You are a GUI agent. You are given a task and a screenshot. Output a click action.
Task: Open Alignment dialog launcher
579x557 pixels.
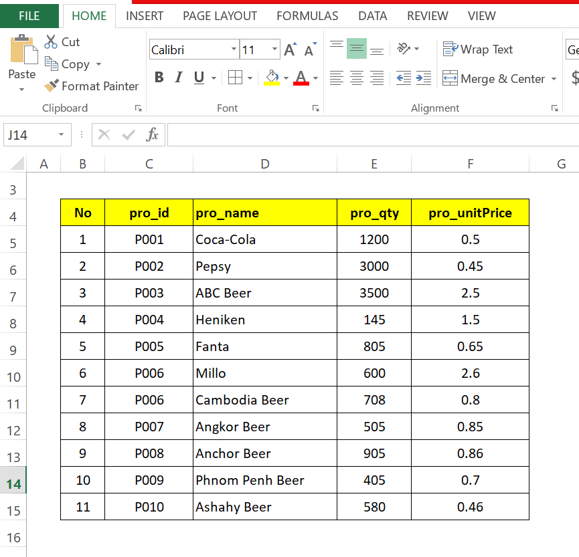click(x=554, y=108)
